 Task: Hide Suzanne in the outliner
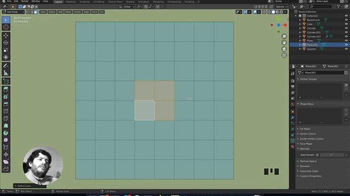pos(346,49)
